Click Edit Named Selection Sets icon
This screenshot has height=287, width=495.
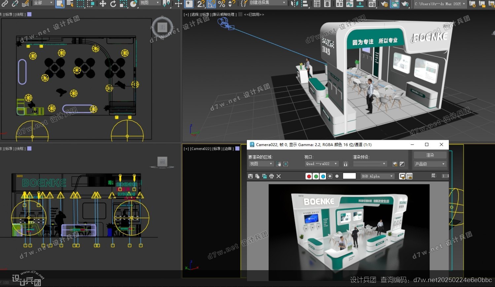(x=244, y=4)
